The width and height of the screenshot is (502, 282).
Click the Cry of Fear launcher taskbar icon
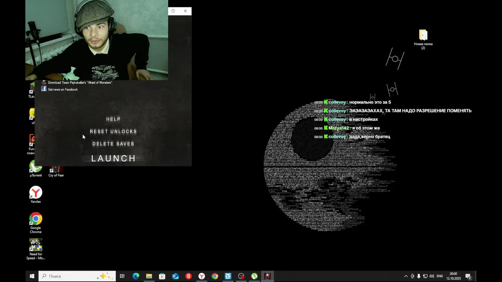[x=267, y=276]
